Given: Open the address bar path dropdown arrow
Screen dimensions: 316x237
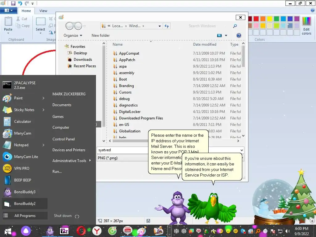Looking at the screenshot, I should (160, 26).
